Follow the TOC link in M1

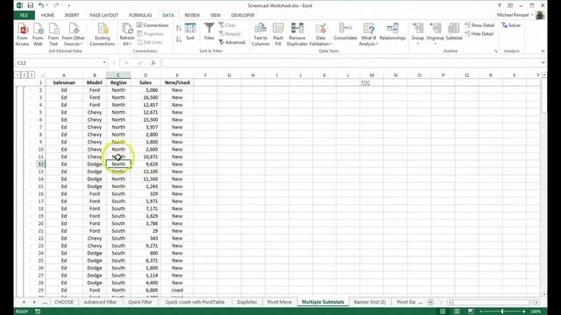click(x=366, y=83)
